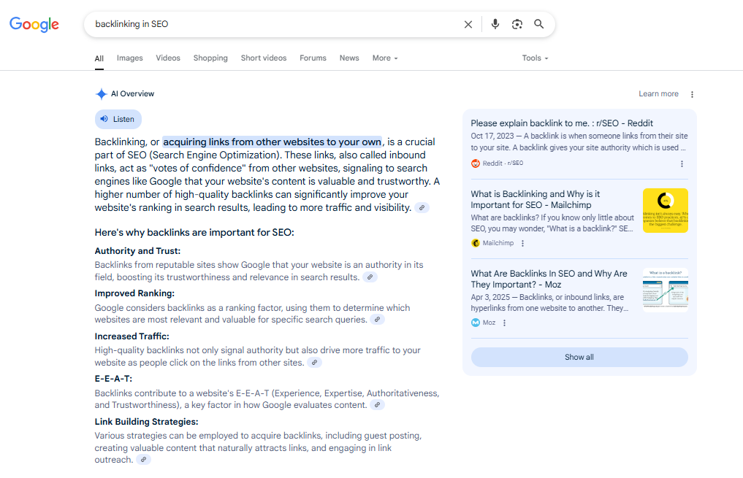Open the Learn more link
Image resolution: width=743 pixels, height=478 pixels.
[x=658, y=94]
